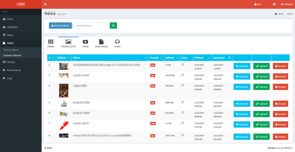
Task: Sort by the Náhľad column
Action: pos(64,58)
